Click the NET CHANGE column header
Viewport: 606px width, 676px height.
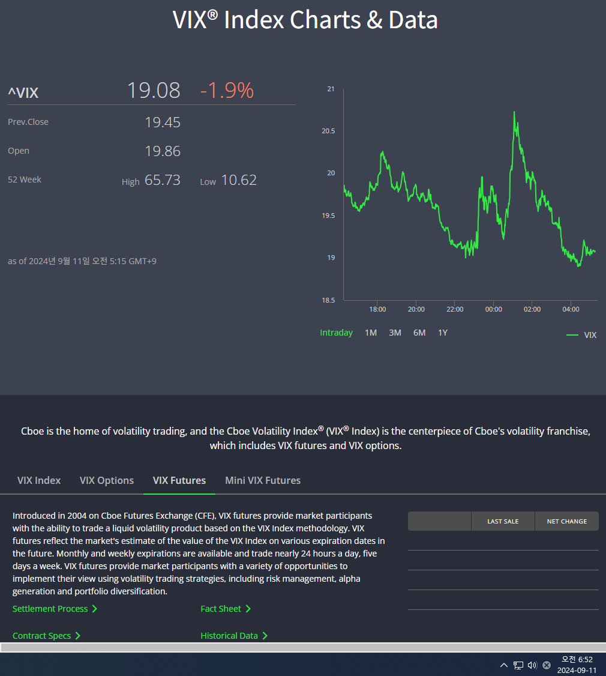(x=567, y=521)
